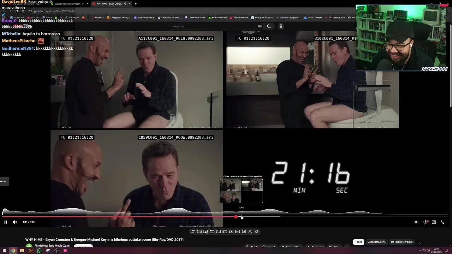Open the Bradesco bookmark
Screen dimensions: 452x254
click(x=97, y=18)
